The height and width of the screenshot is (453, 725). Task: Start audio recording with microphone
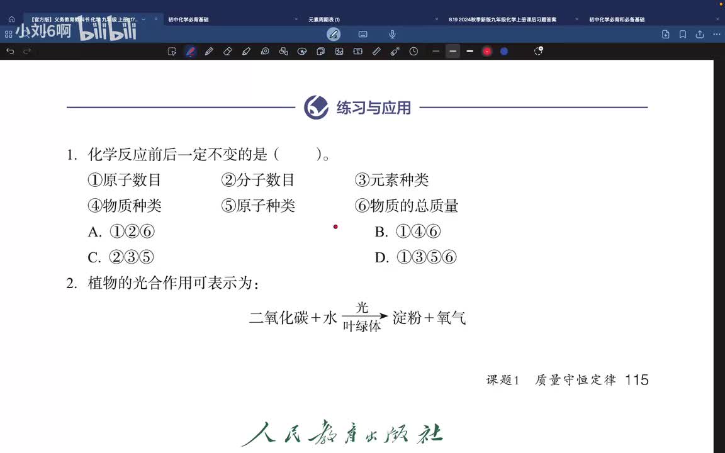(392, 34)
